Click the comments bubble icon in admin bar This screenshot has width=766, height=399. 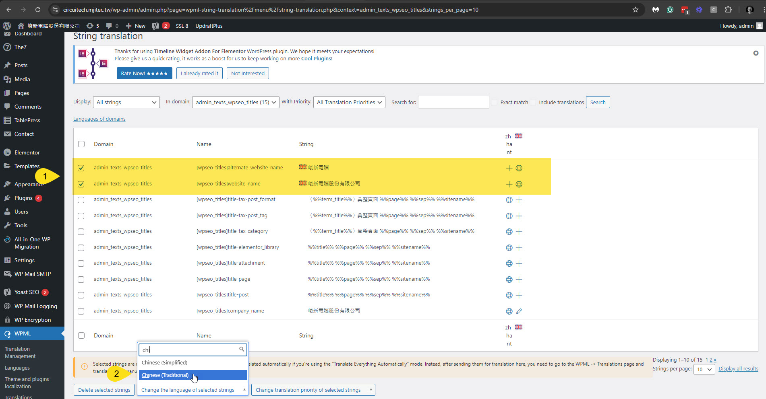[x=109, y=26]
